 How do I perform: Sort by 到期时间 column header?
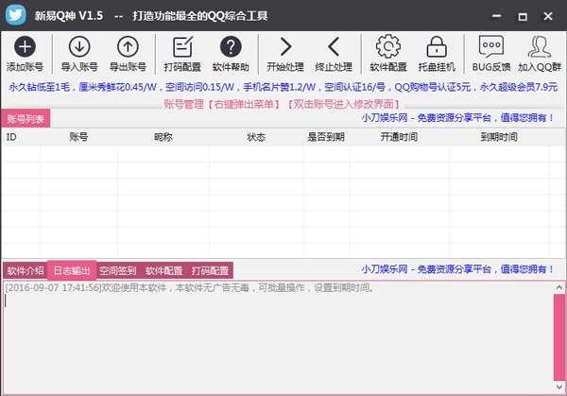pos(499,137)
